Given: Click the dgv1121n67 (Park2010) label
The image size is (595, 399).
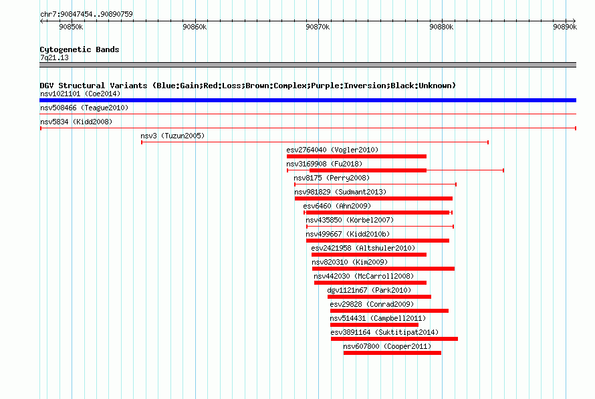Looking at the screenshot, I should (x=369, y=290).
